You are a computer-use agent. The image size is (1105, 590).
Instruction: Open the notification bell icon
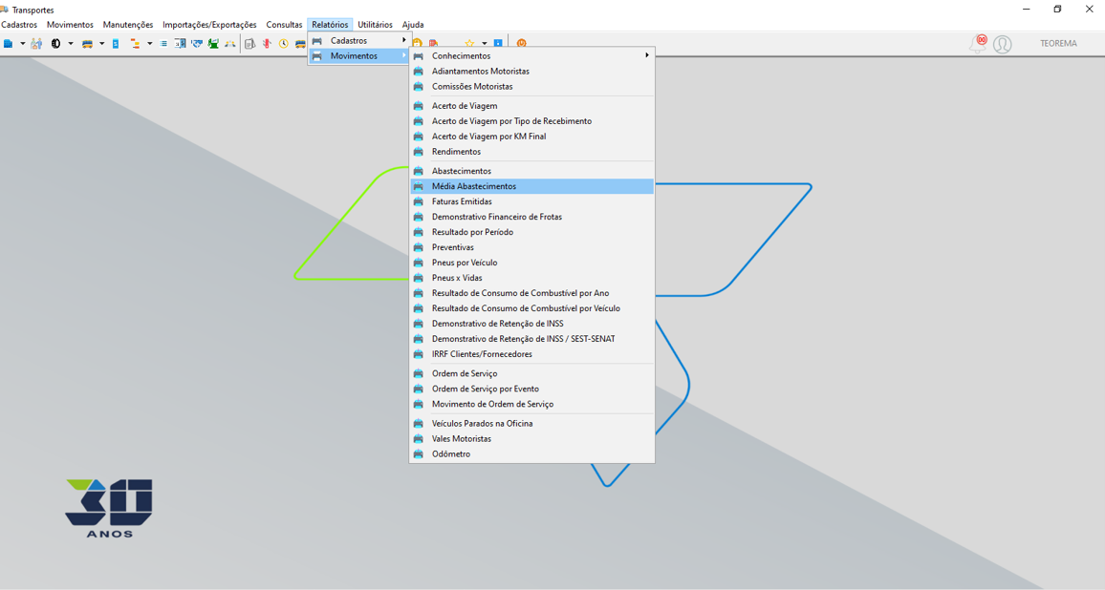pyautogui.click(x=978, y=44)
